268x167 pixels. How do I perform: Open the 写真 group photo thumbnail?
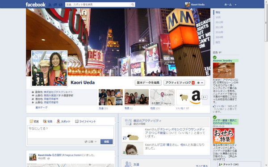point(137,97)
